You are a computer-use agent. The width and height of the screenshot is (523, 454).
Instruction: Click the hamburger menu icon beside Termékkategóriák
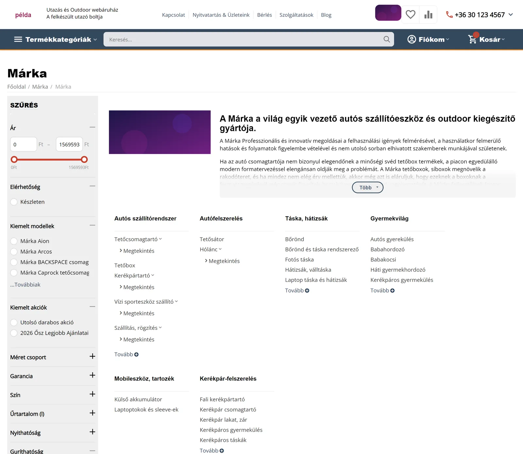(x=18, y=39)
